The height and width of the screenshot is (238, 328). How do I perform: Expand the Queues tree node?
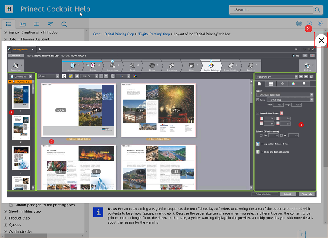5,225
